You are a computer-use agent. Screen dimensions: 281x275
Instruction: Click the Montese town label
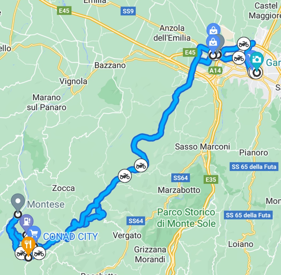(x=46, y=204)
